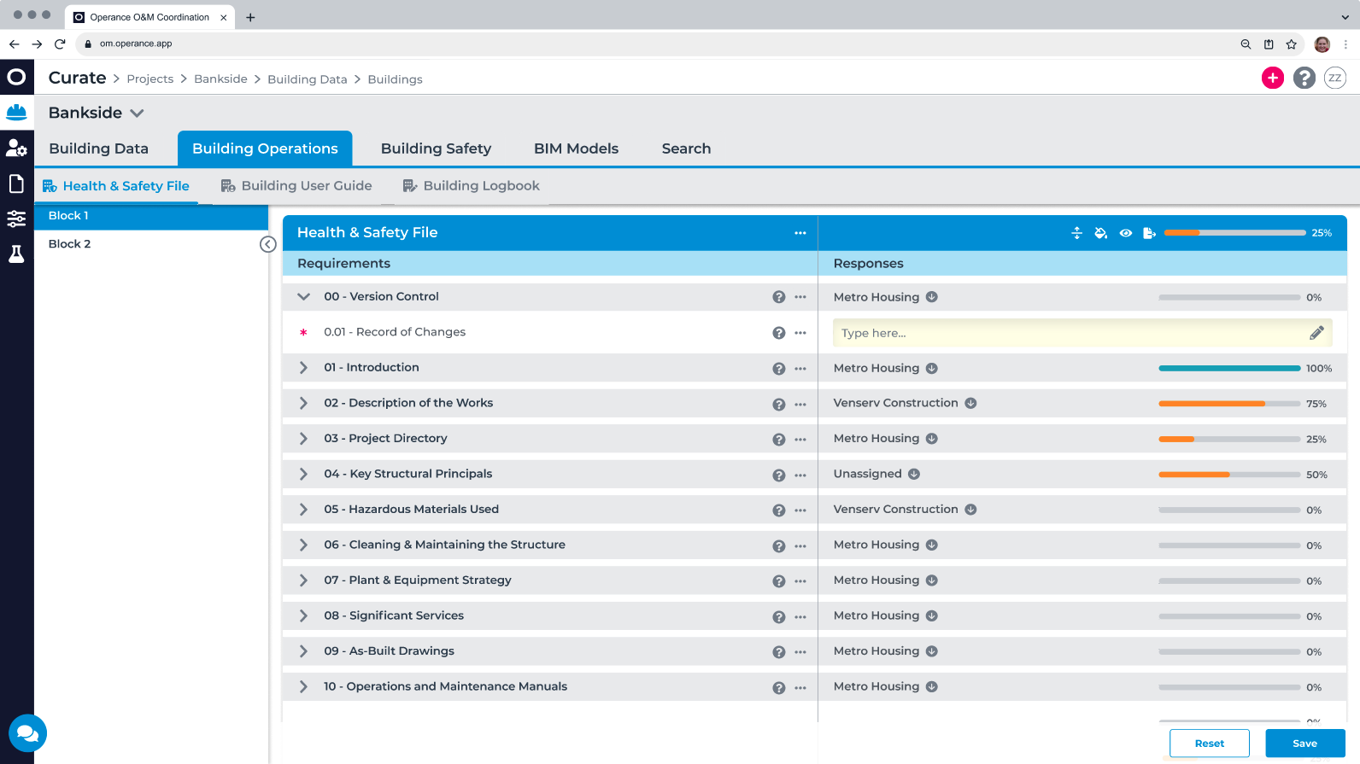Click the flask icon in the sidebar

tap(16, 254)
